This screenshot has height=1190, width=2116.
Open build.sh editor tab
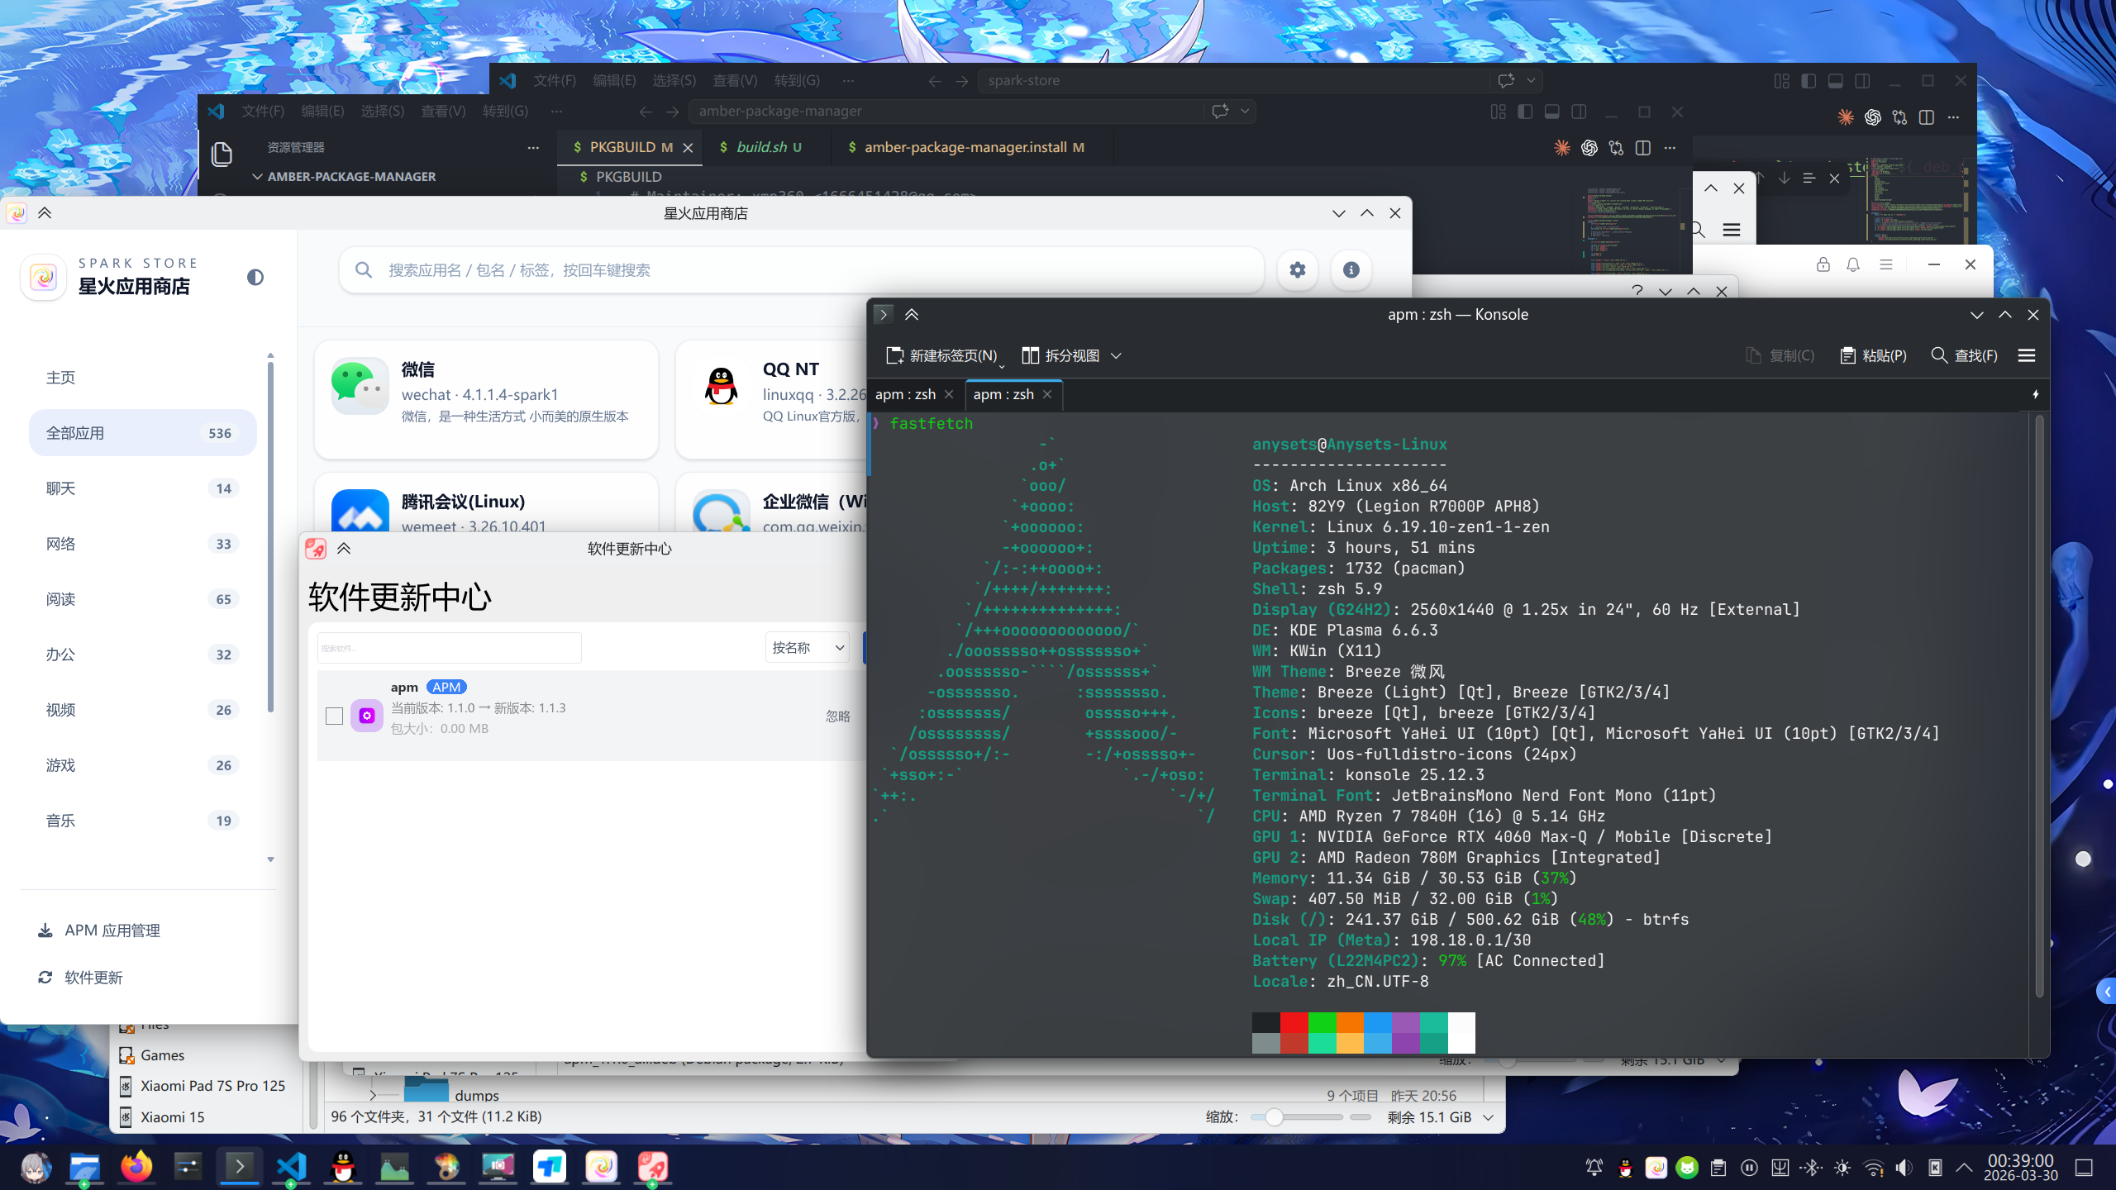[x=760, y=147]
